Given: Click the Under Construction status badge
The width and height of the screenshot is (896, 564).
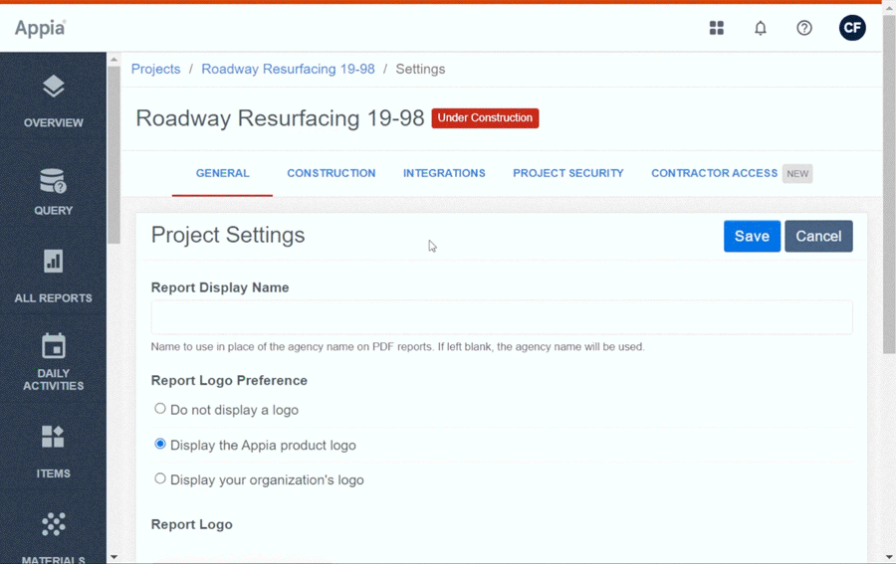Looking at the screenshot, I should coord(485,118).
